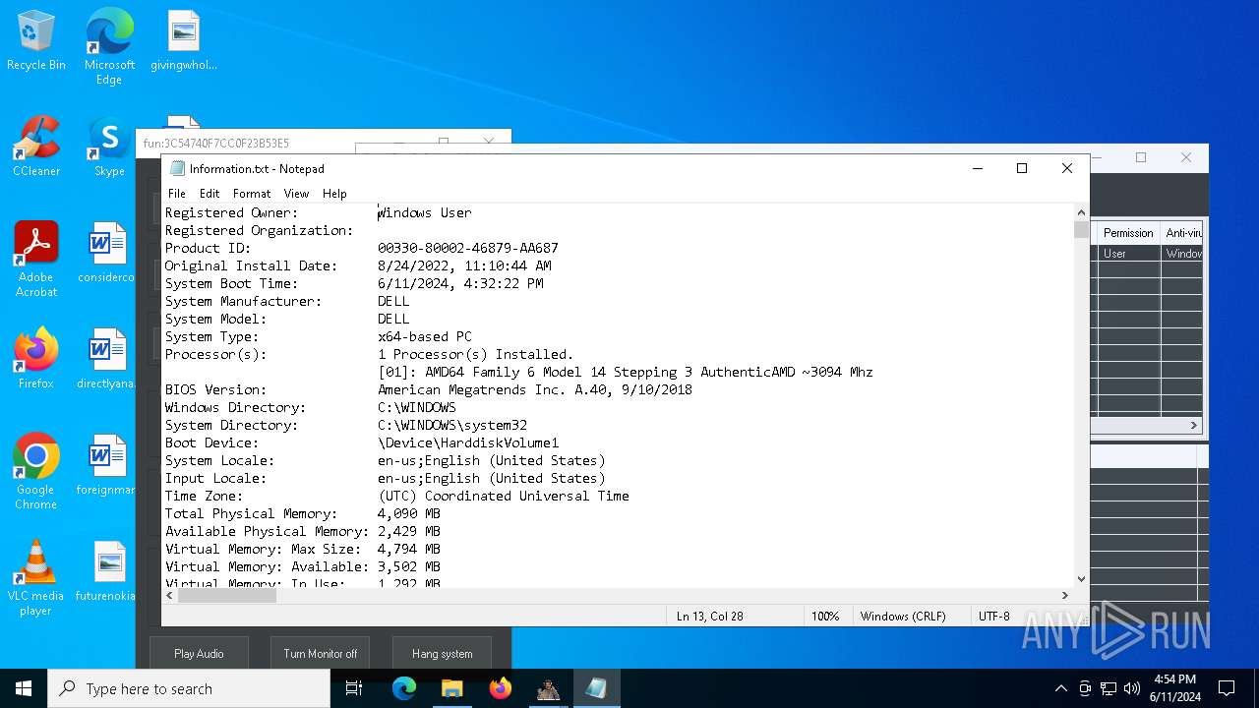Screen dimensions: 1259x708
Task: Select the futurenokia image file icon
Action: point(106,572)
